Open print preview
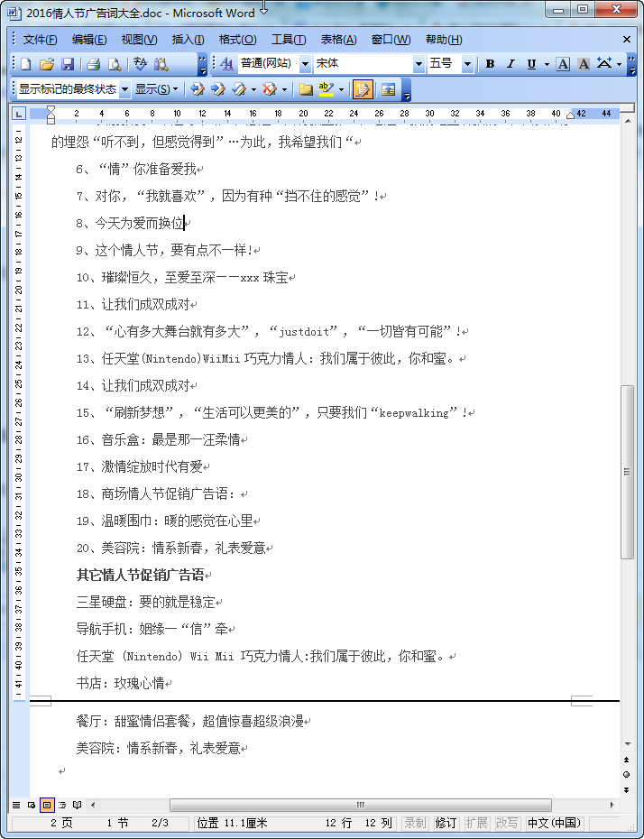 point(115,64)
